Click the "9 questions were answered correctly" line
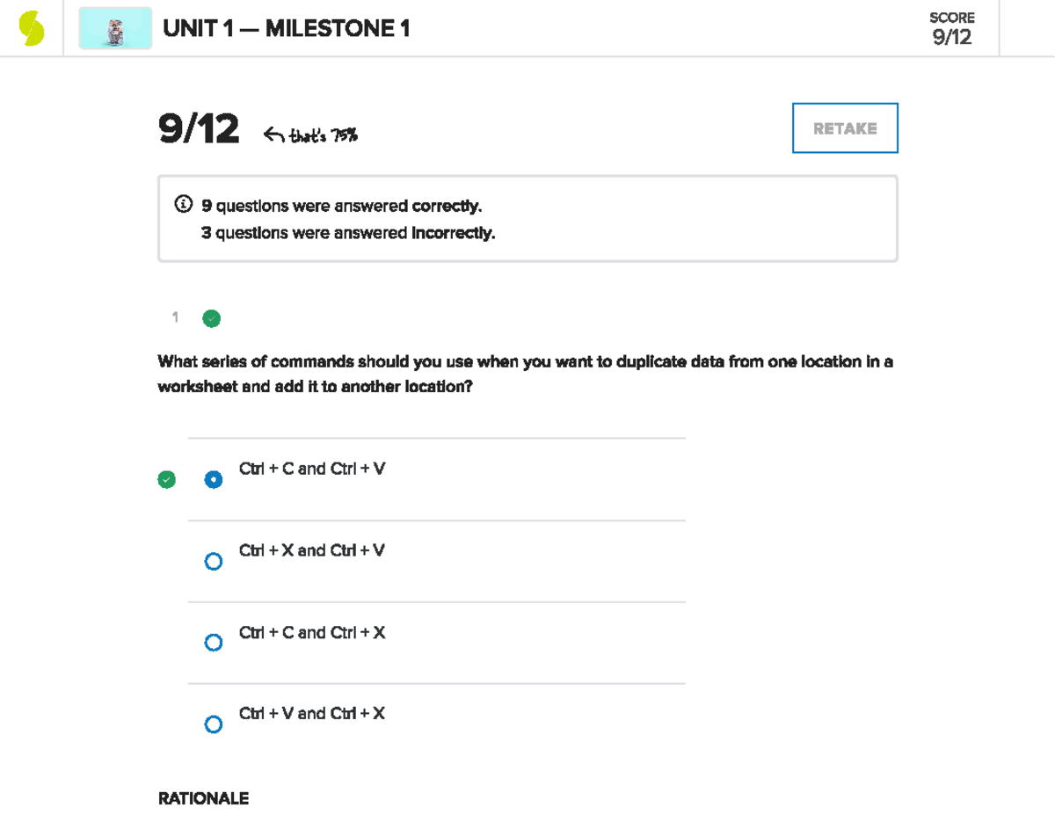Image resolution: width=1055 pixels, height=815 pixels. point(341,206)
